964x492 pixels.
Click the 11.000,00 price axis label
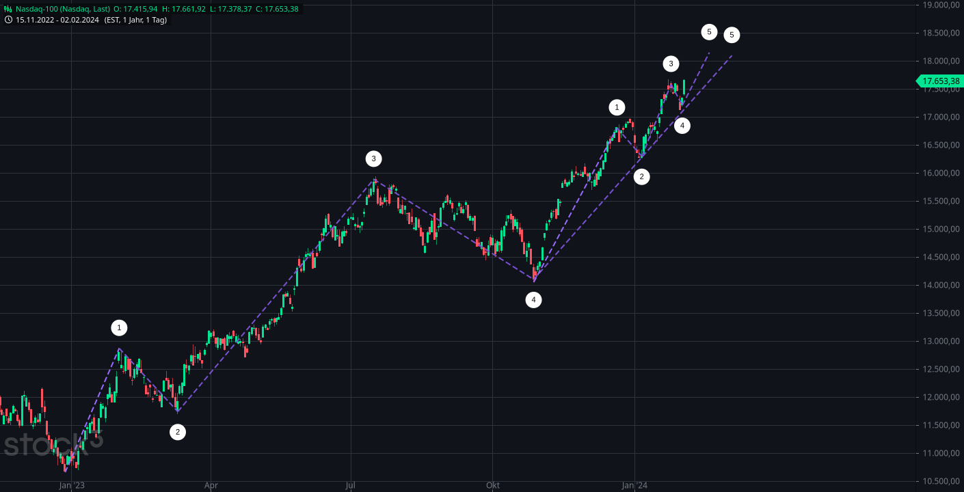(x=940, y=453)
